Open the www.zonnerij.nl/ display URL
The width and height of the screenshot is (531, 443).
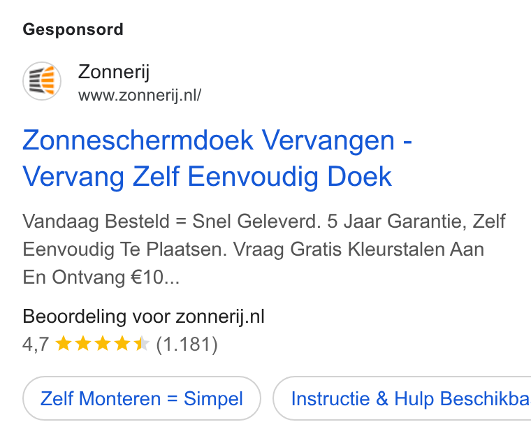click(x=140, y=95)
